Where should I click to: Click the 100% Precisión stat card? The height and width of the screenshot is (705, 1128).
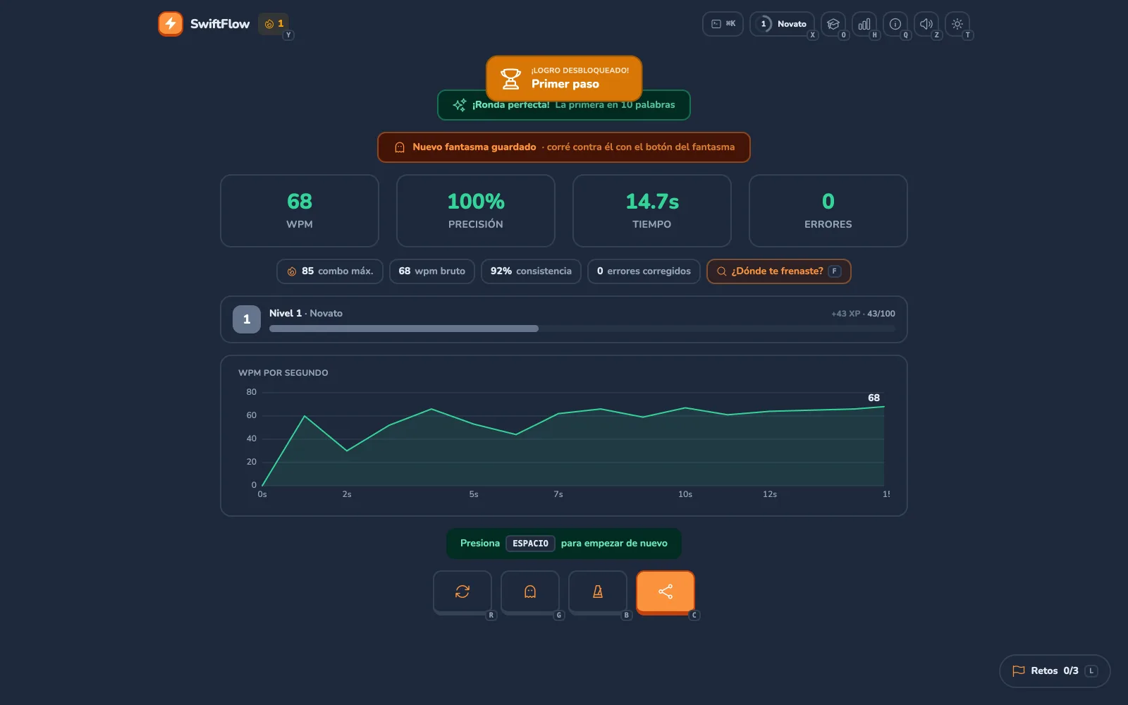click(x=476, y=211)
